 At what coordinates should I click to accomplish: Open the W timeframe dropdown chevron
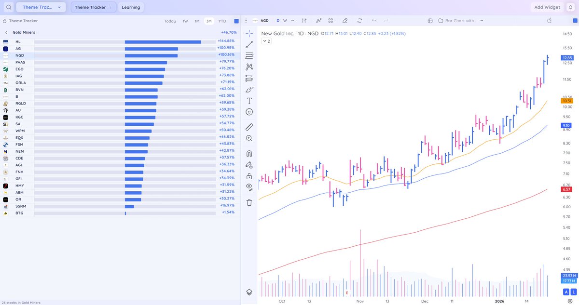click(x=292, y=21)
